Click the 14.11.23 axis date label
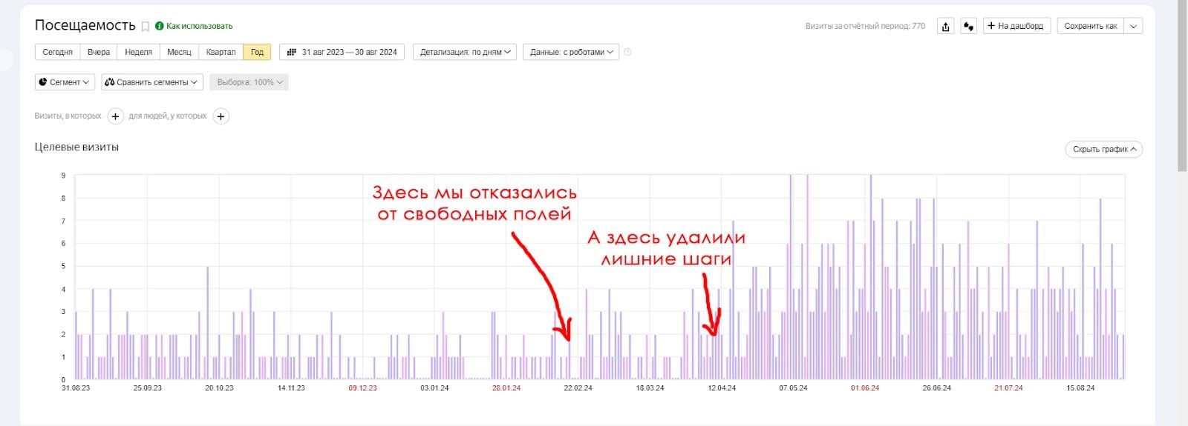This screenshot has width=1188, height=426. (x=291, y=388)
